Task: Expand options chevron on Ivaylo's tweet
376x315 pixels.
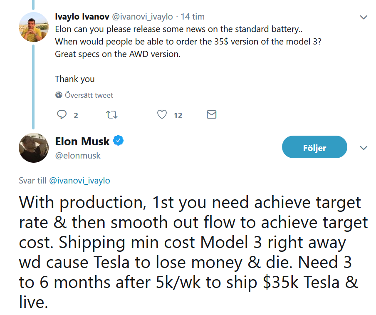Action: 364,17
